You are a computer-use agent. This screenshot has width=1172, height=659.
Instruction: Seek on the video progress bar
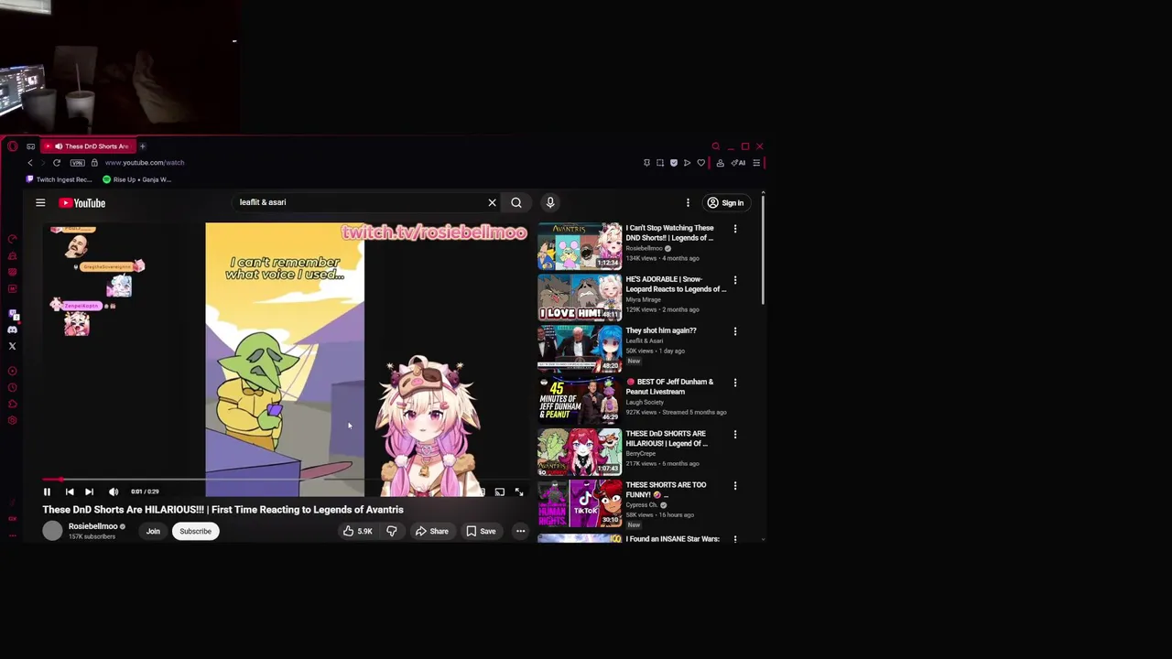point(285,479)
